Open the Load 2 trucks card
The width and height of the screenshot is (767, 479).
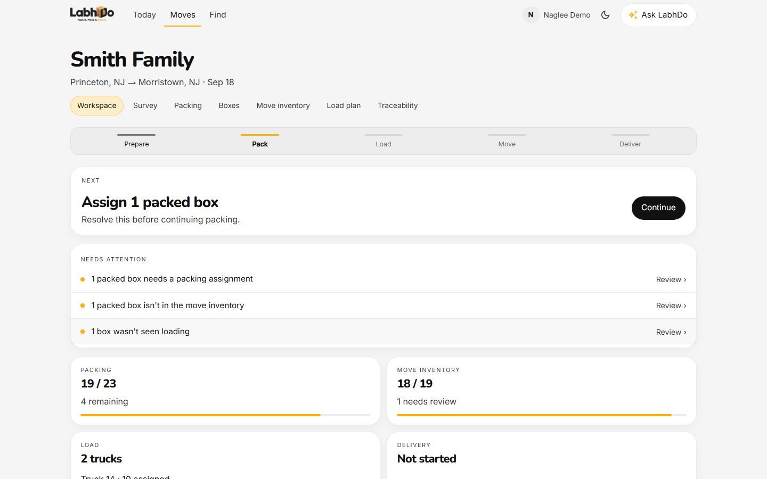click(x=225, y=456)
